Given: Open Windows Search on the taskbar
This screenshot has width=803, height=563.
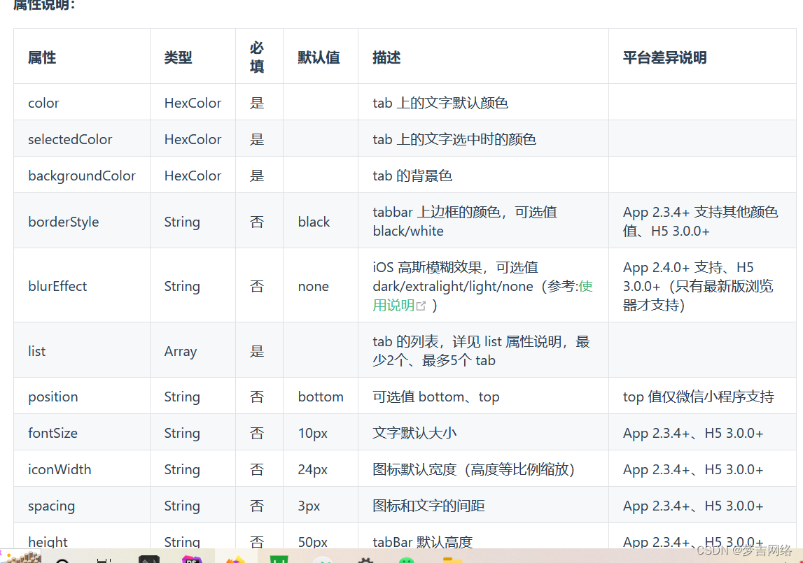Looking at the screenshot, I should point(63,560).
